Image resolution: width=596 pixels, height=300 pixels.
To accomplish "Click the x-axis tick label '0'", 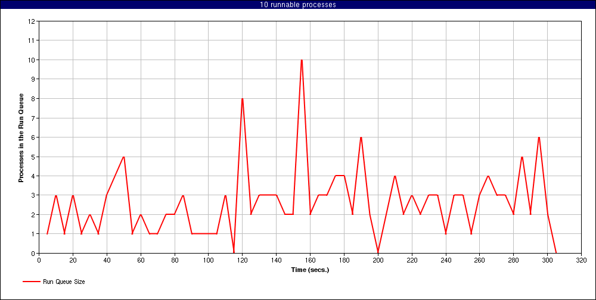I will pos(39,260).
